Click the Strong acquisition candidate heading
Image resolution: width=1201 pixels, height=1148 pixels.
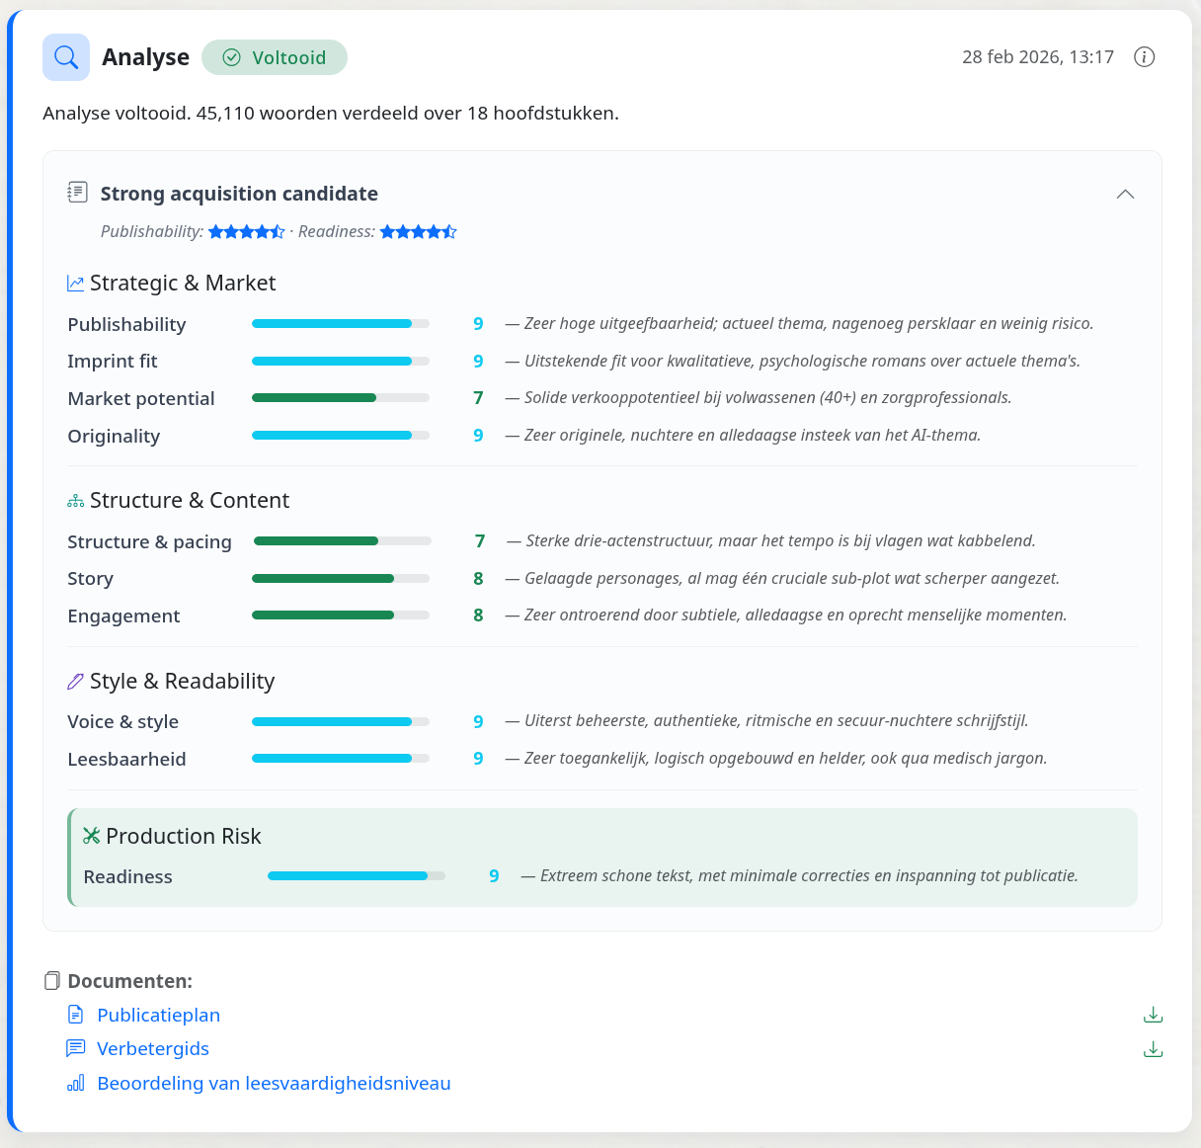(239, 194)
